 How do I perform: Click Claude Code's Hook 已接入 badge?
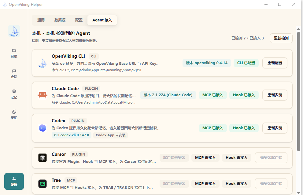[x=244, y=95]
